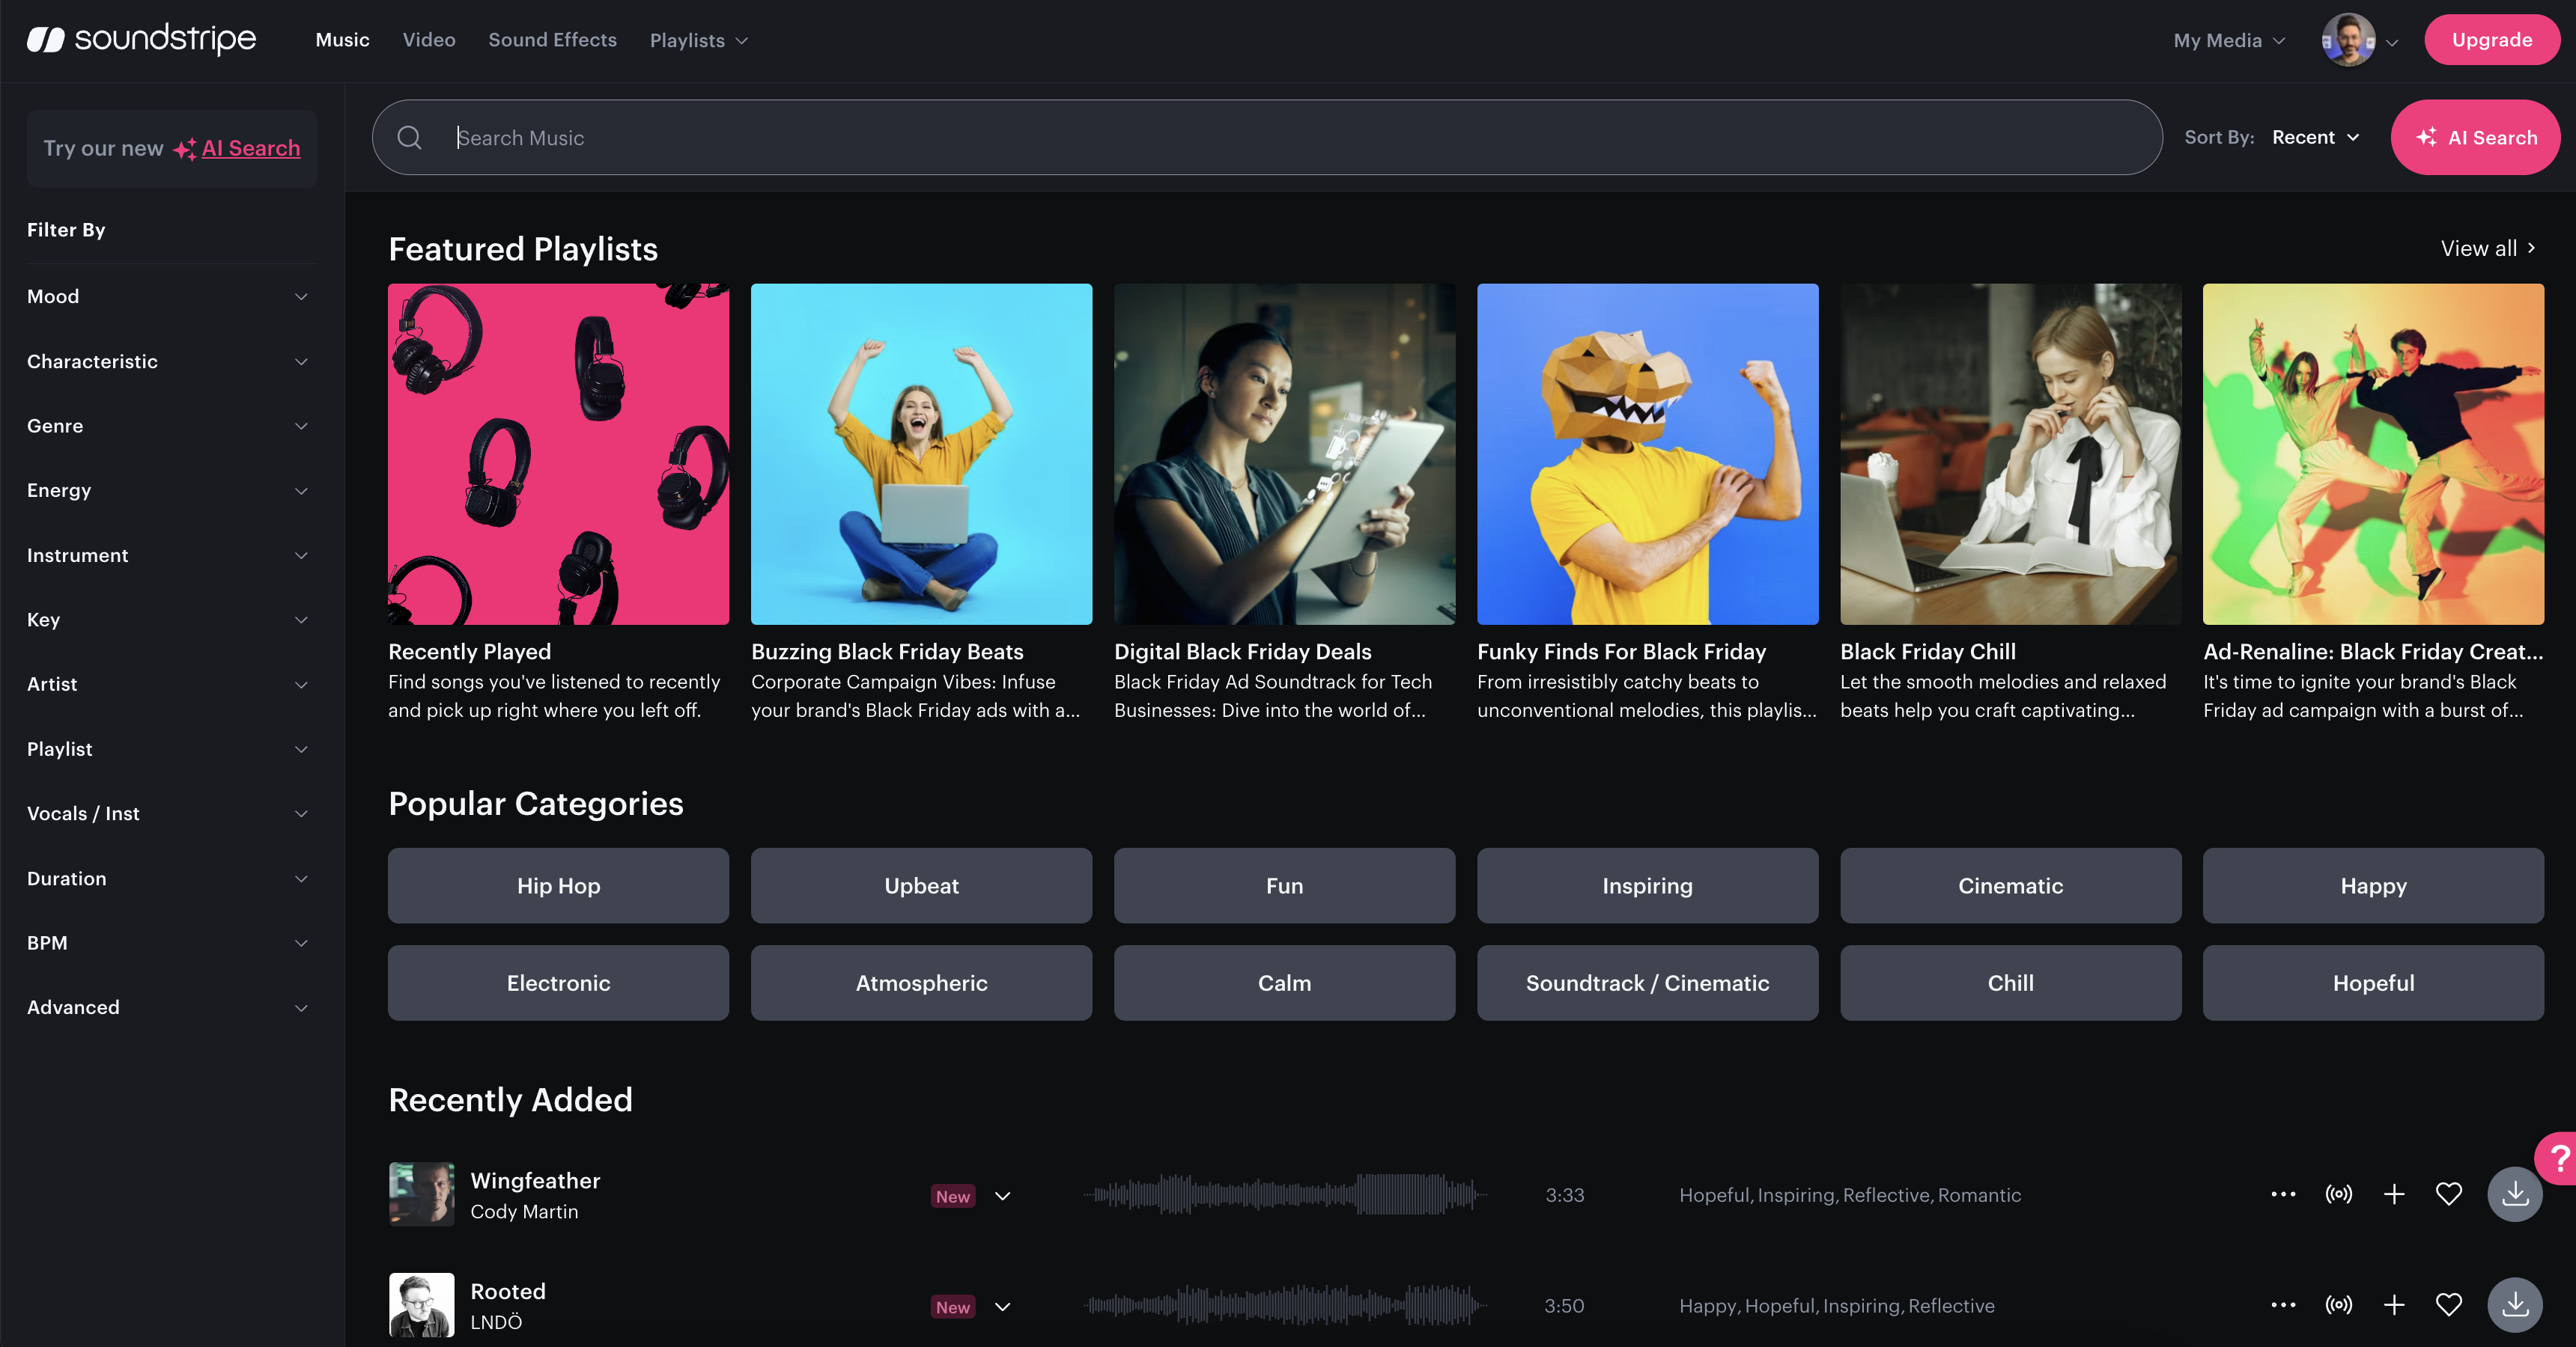Open the Playlists menu

[x=698, y=41]
